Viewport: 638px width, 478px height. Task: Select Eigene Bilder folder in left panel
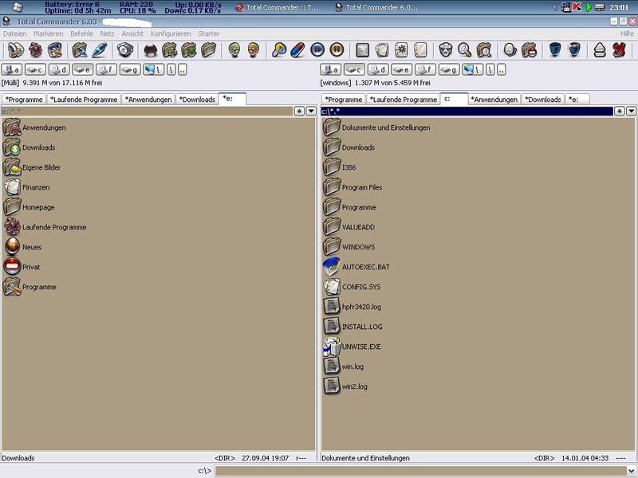[x=32, y=167]
